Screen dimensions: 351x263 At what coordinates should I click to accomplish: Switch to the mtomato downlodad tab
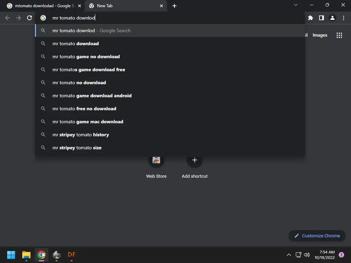coord(42,6)
